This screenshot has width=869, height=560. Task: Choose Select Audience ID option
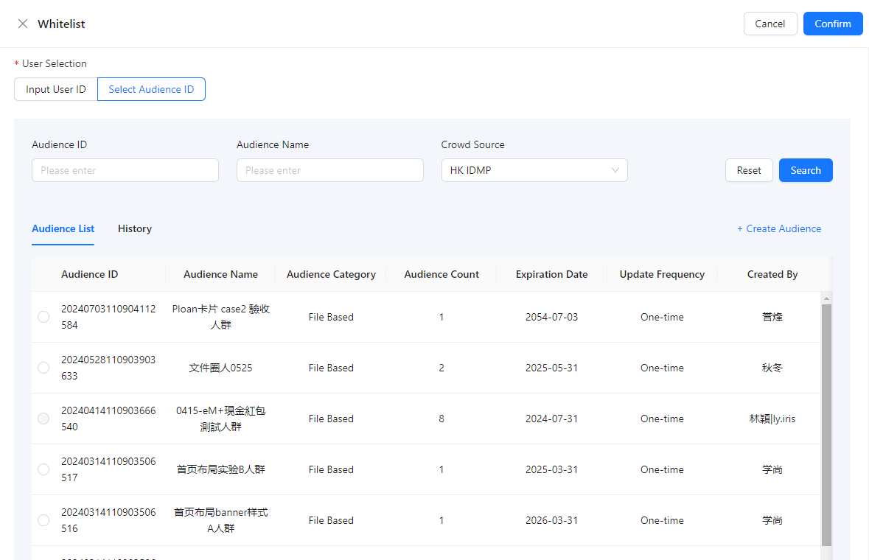(x=151, y=89)
